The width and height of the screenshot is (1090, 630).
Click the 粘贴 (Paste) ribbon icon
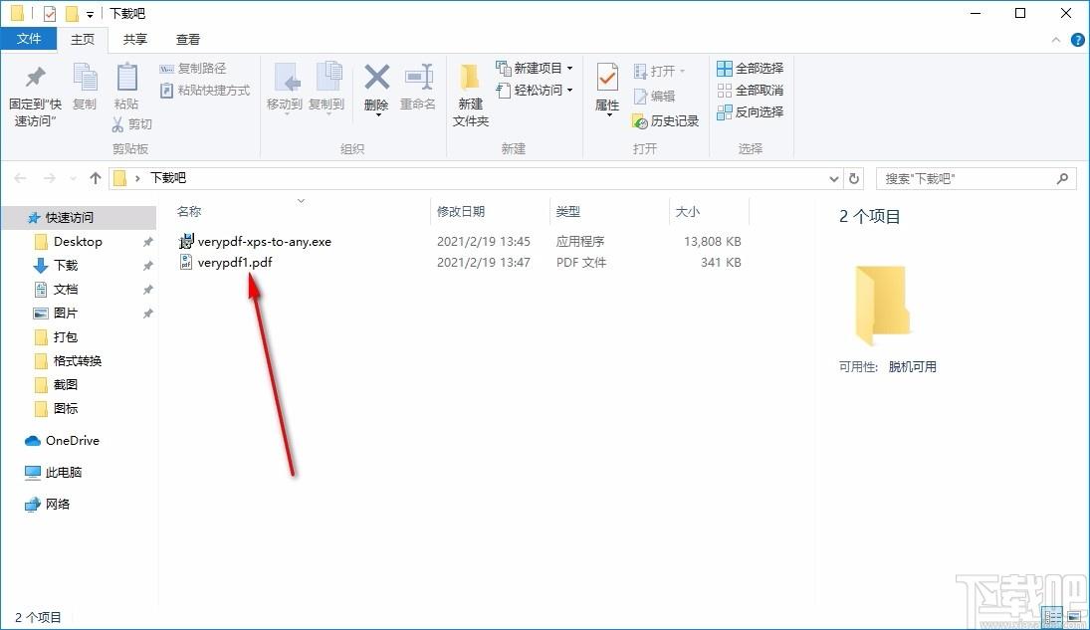tap(126, 78)
